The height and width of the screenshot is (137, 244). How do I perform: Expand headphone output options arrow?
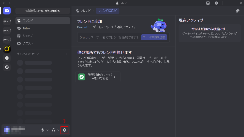pyautogui.click(x=58, y=130)
